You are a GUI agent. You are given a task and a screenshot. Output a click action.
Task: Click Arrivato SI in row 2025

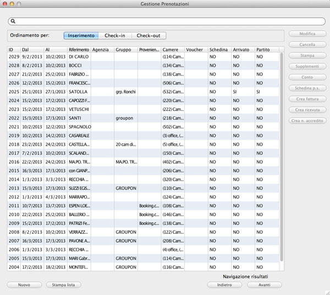click(243, 92)
